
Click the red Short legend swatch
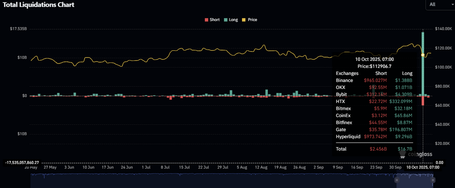[207, 20]
